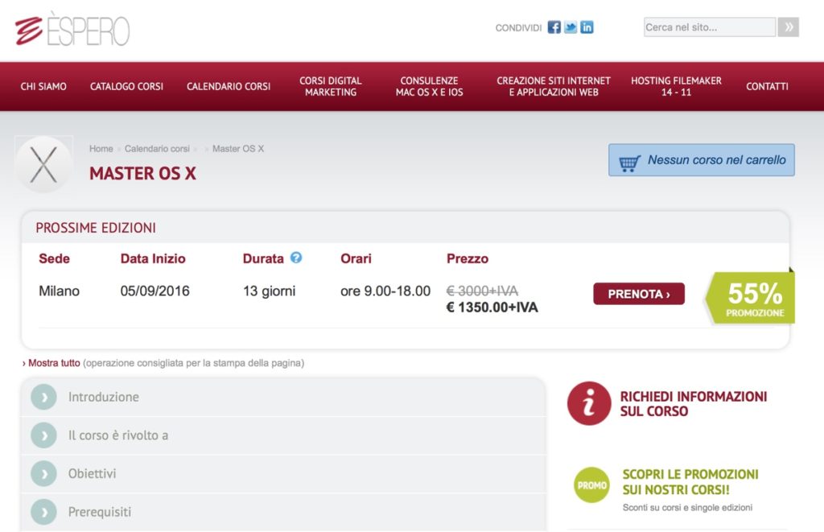
Task: Click the 'Nessun corso nel carrello' cart button
Action: [x=702, y=160]
